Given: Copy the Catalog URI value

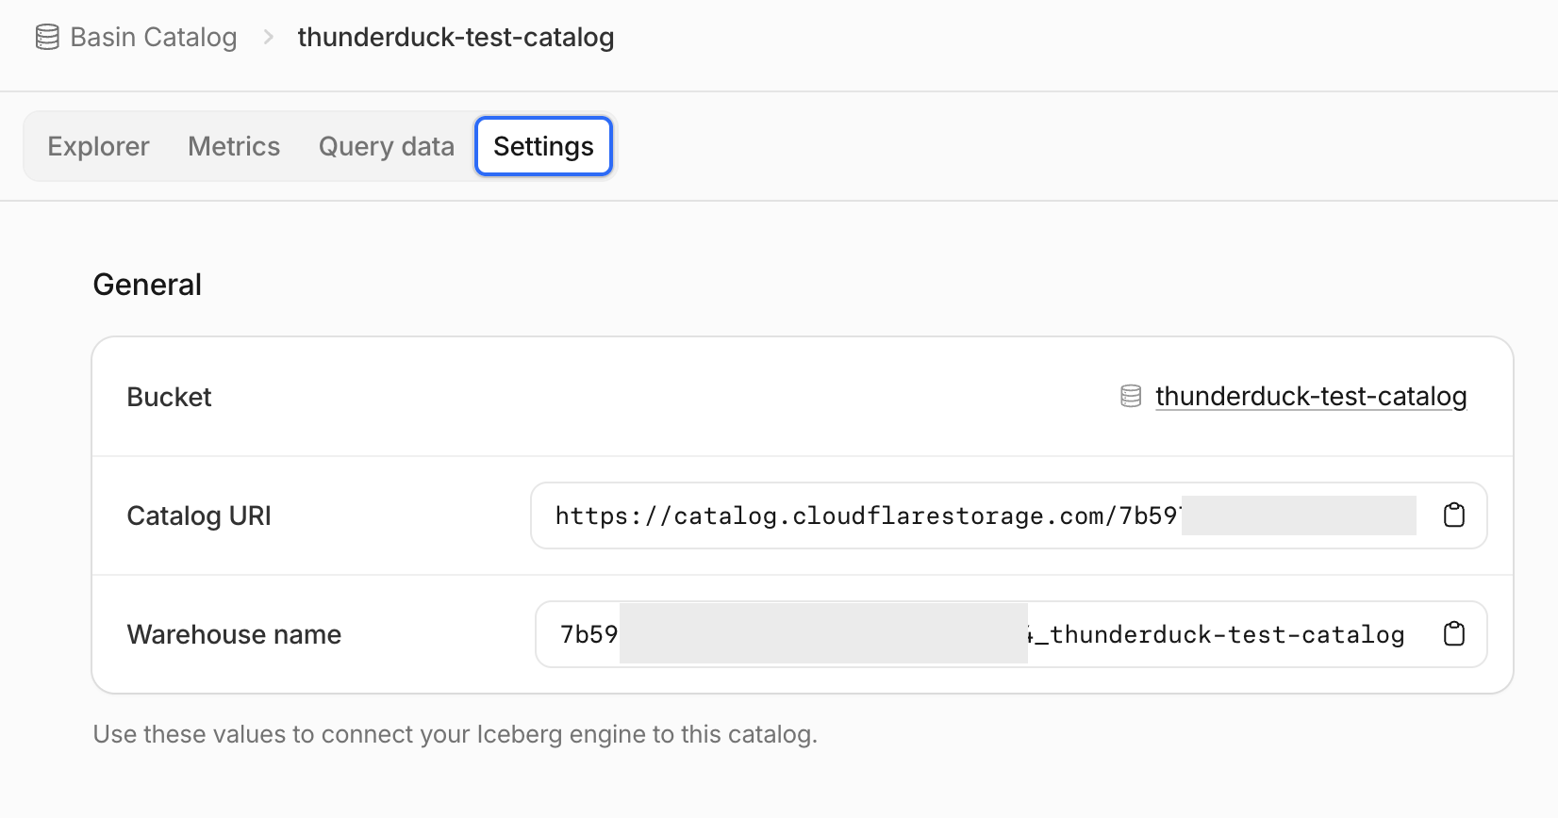Looking at the screenshot, I should tap(1454, 515).
